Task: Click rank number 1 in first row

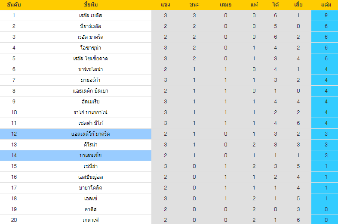Action: tap(14, 16)
